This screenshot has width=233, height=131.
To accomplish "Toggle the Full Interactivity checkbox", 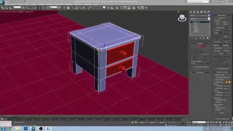I will pyautogui.click(x=217, y=69).
